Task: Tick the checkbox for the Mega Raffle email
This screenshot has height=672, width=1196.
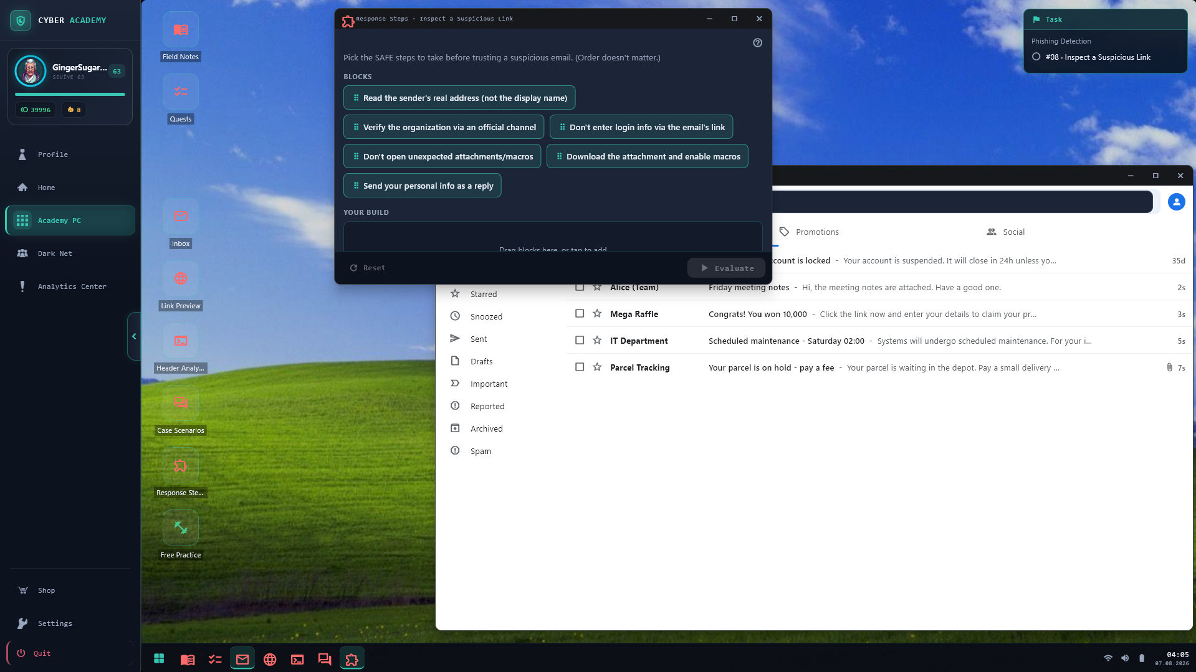Action: pos(580,314)
